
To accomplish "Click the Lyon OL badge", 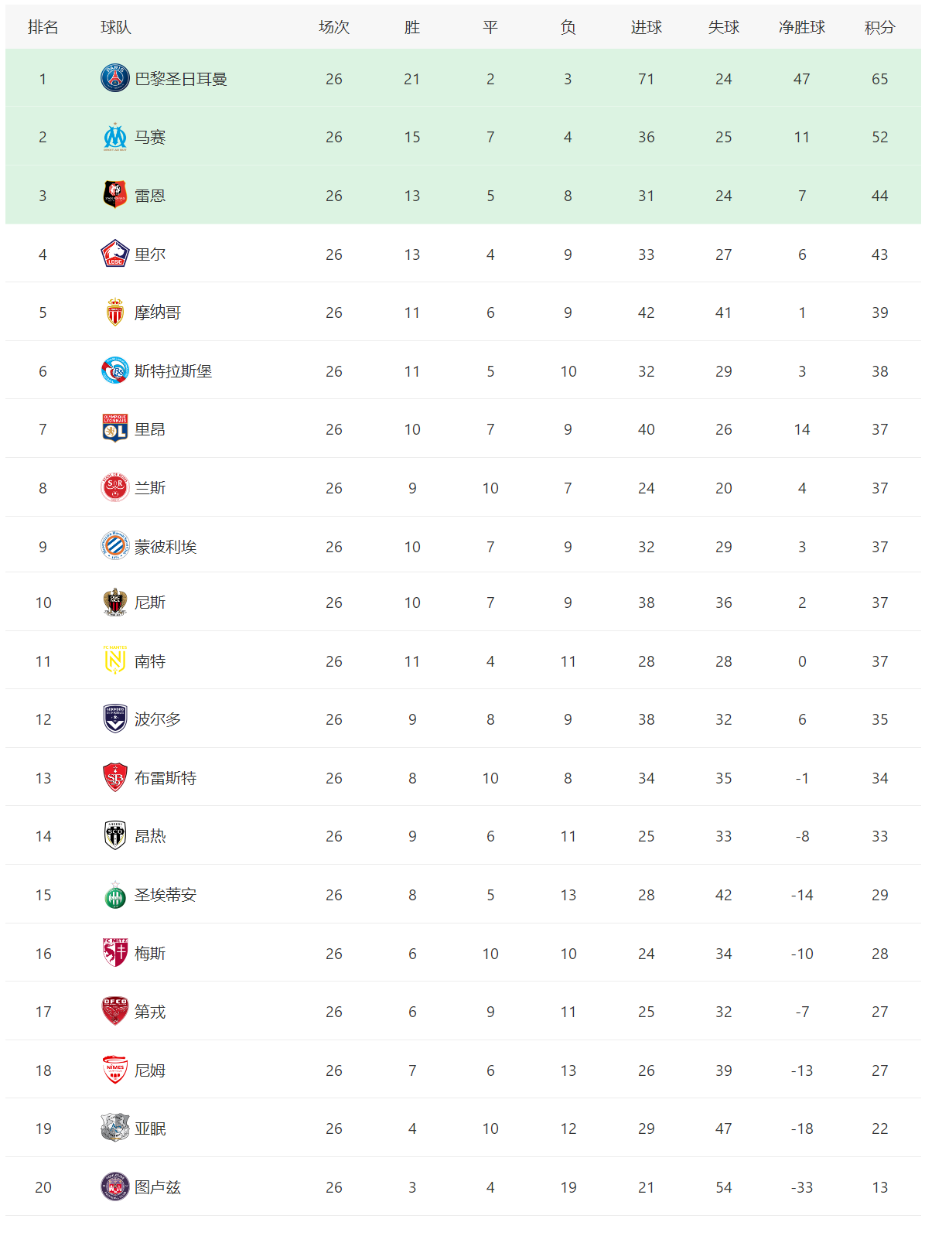I will point(115,428).
